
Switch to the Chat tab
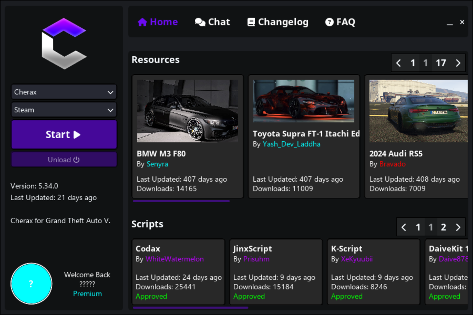tap(212, 22)
